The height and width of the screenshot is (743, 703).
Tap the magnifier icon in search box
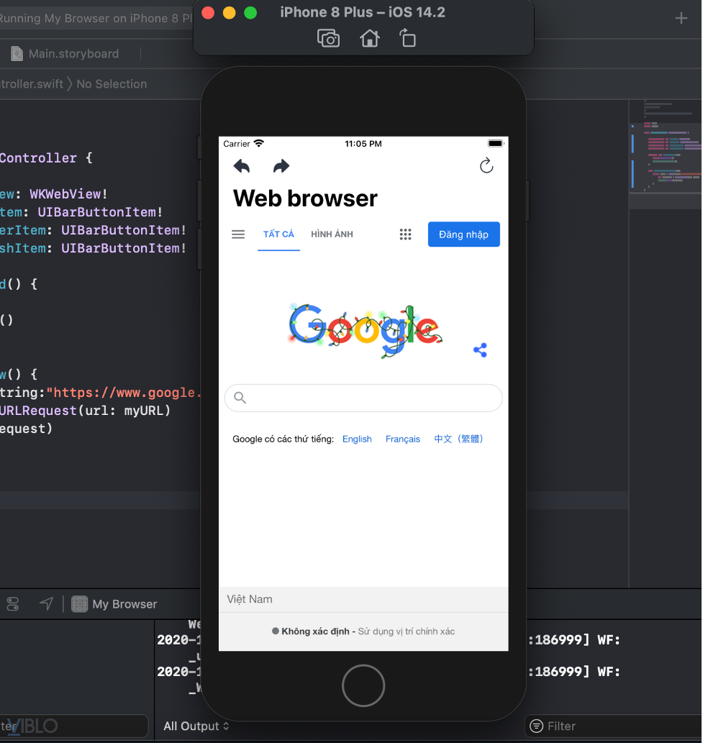[240, 398]
